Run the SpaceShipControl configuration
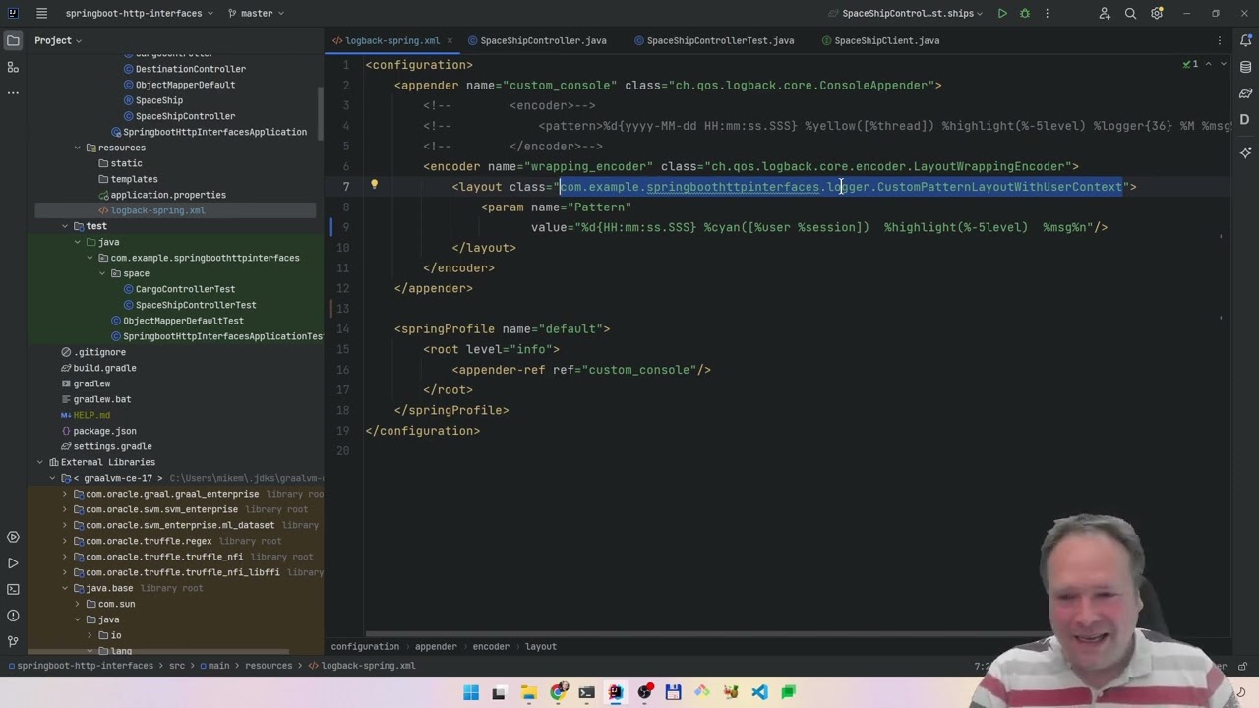This screenshot has height=708, width=1259. pyautogui.click(x=1001, y=13)
